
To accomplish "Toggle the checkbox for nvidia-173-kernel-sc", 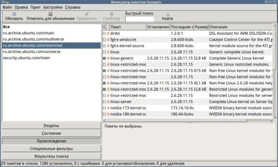I will pyautogui.click(x=104, y=108).
